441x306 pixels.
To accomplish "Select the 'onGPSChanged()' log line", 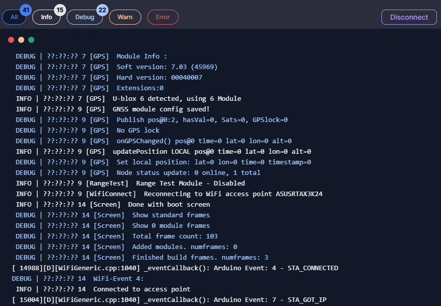I will point(153,141).
